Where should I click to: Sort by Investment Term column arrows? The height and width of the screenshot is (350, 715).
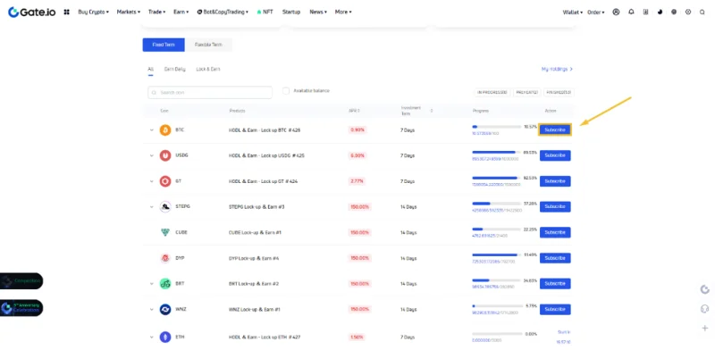432,111
